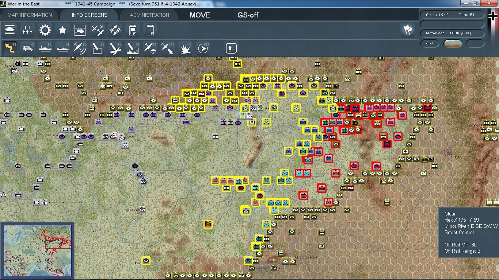This screenshot has width=499, height=280.
Task: Click the War in the East title icon
Action: click(x=3, y=4)
